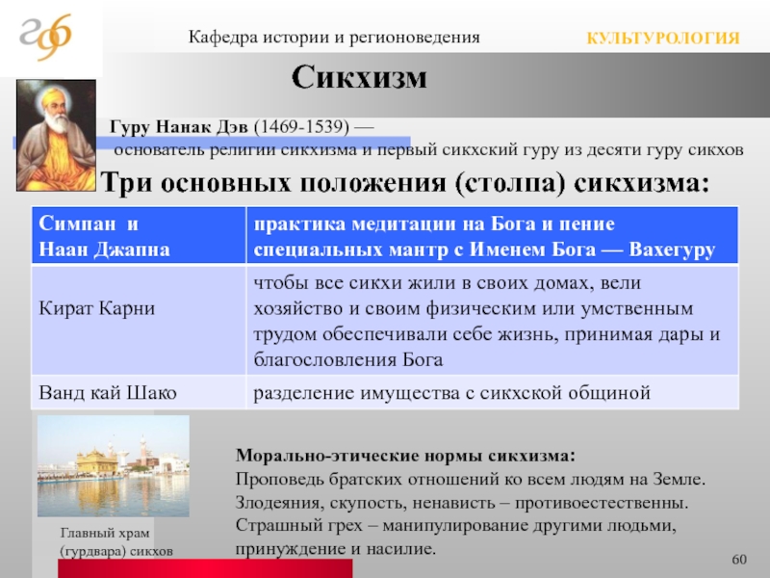
Task: Click table cell 'Кират Карни'
Action: [x=139, y=320]
